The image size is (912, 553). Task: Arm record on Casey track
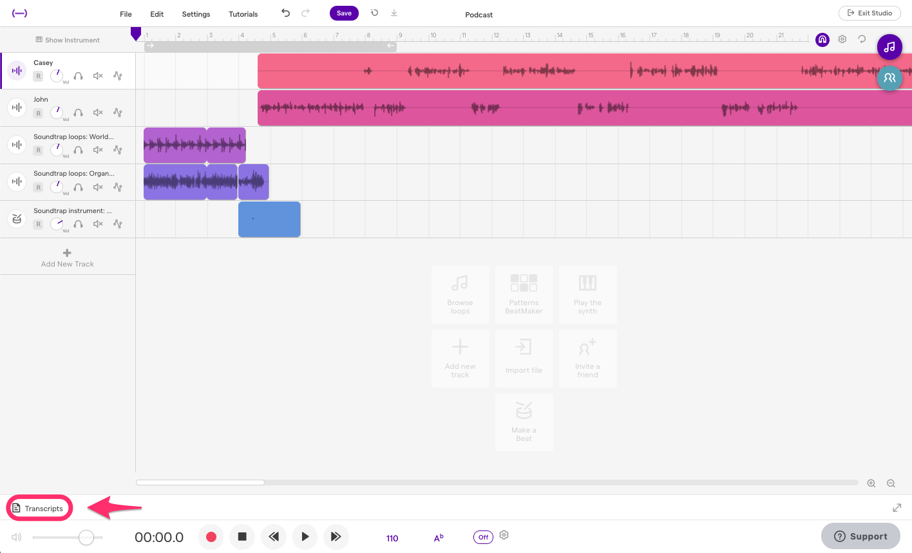(38, 76)
